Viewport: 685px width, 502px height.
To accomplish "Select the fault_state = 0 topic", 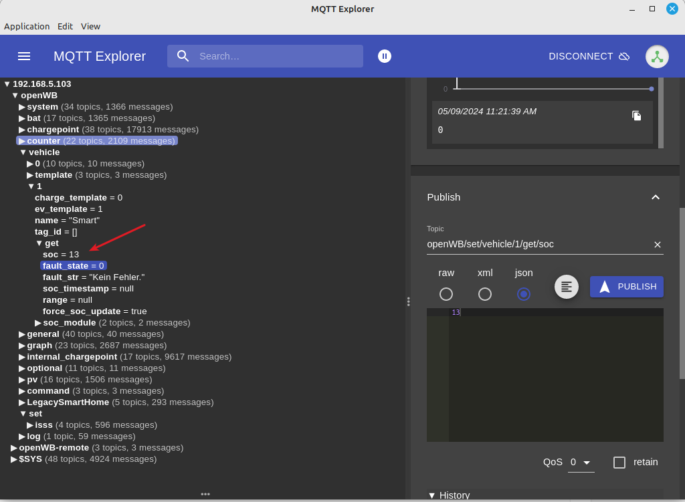I will 74,266.
